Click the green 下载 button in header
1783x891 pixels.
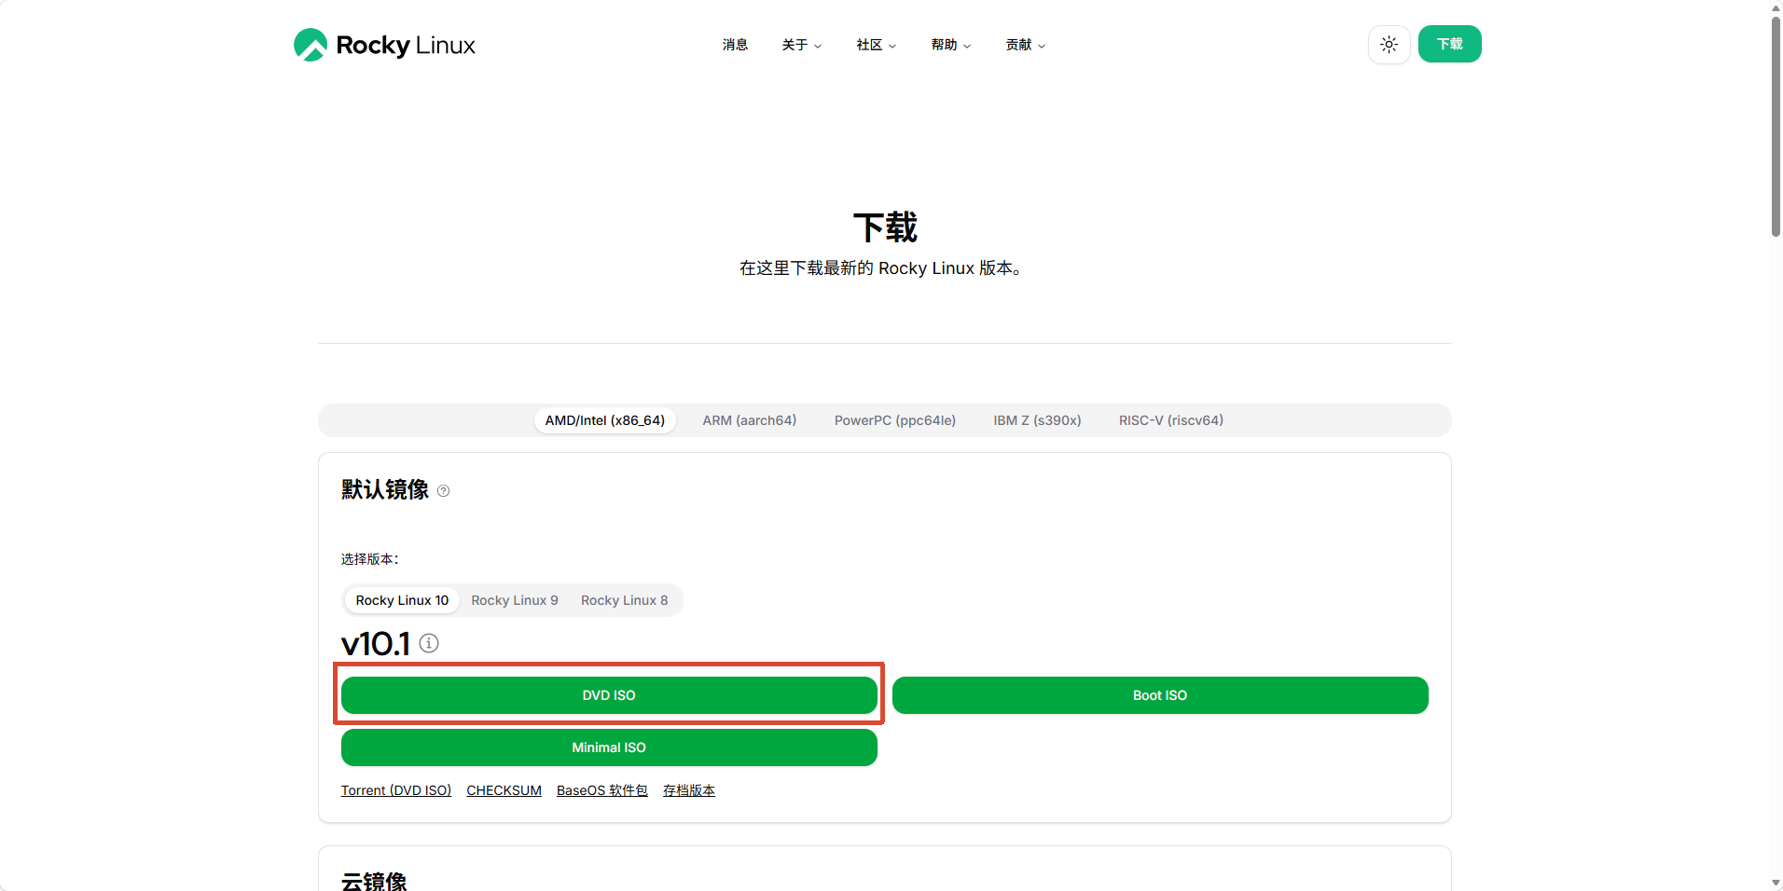tap(1449, 44)
